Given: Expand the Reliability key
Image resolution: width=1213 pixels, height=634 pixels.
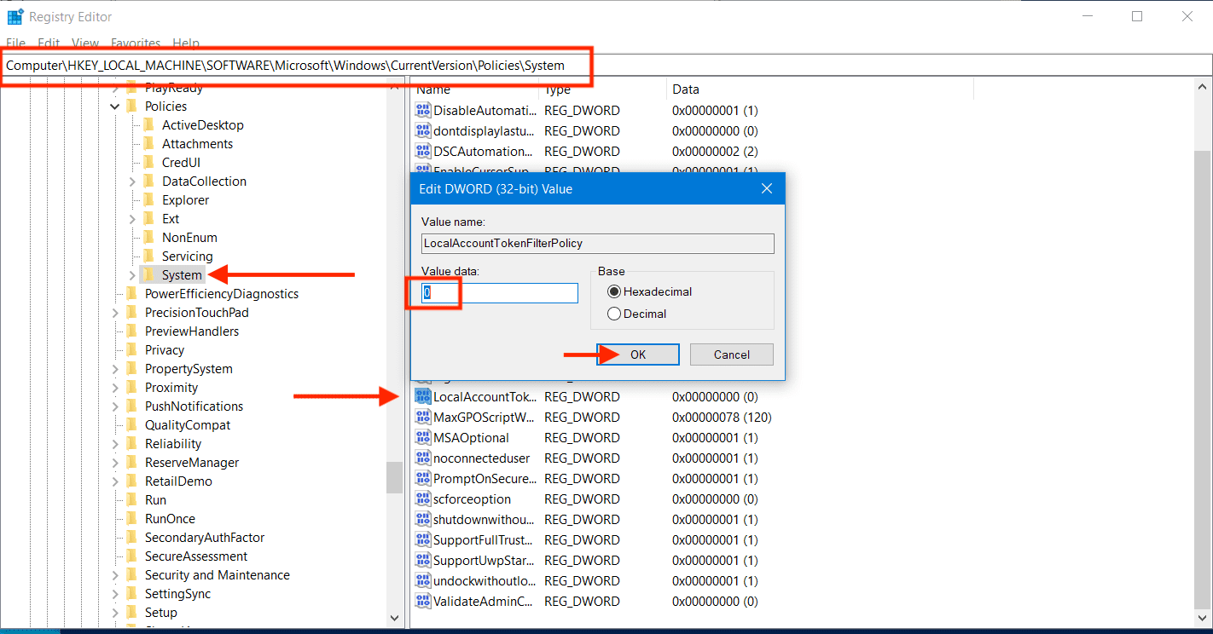Looking at the screenshot, I should [115, 444].
